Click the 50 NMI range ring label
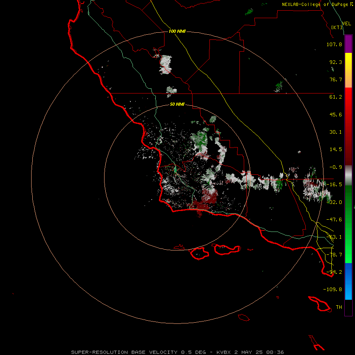This screenshot has height=355, width=355. (177, 104)
